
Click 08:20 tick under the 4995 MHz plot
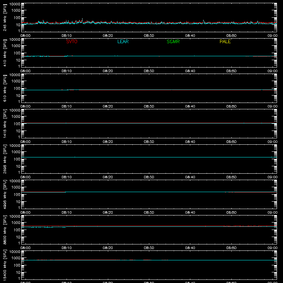108,213
